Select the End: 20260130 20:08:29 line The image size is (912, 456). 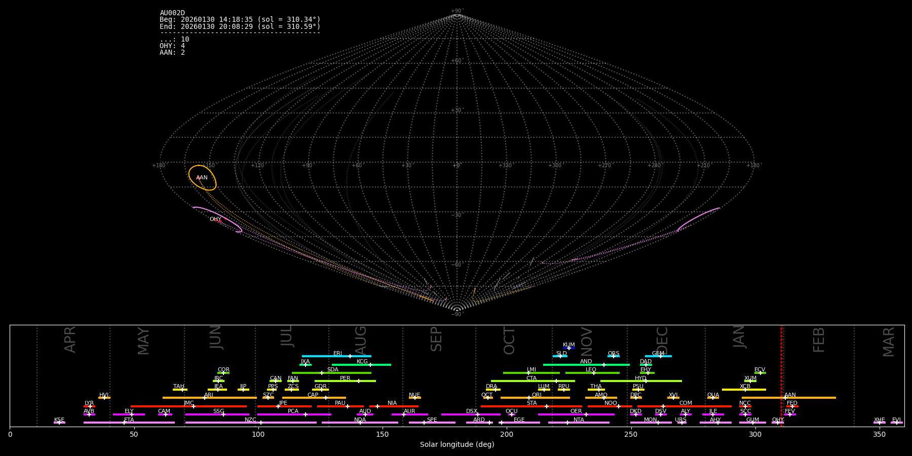(240, 26)
